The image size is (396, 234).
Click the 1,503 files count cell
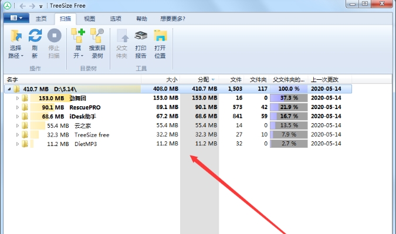[x=235, y=89]
